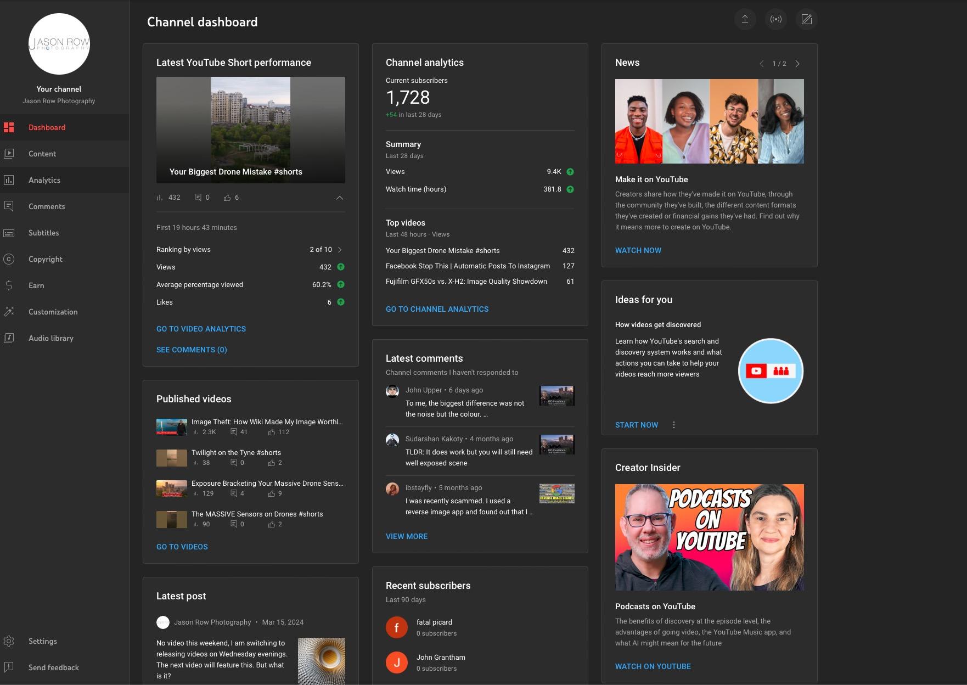Image resolution: width=967 pixels, height=685 pixels.
Task: Click the Go live broadcast icon
Action: [x=775, y=19]
